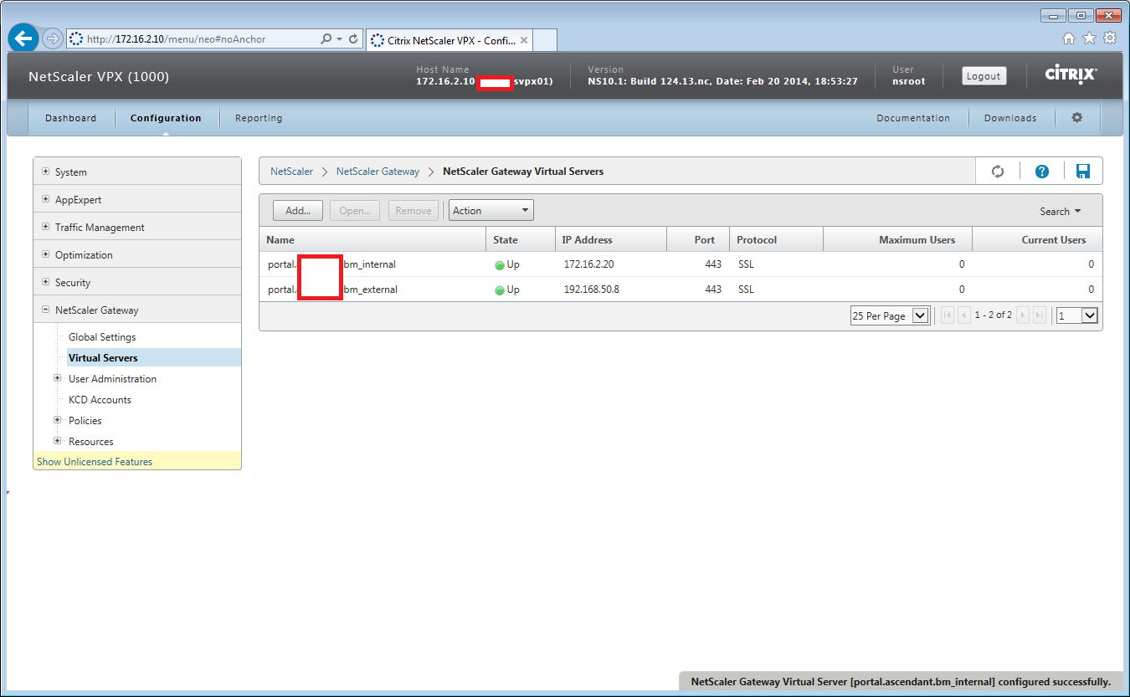
Task: Click the Save configuration floppy icon
Action: 1083,172
